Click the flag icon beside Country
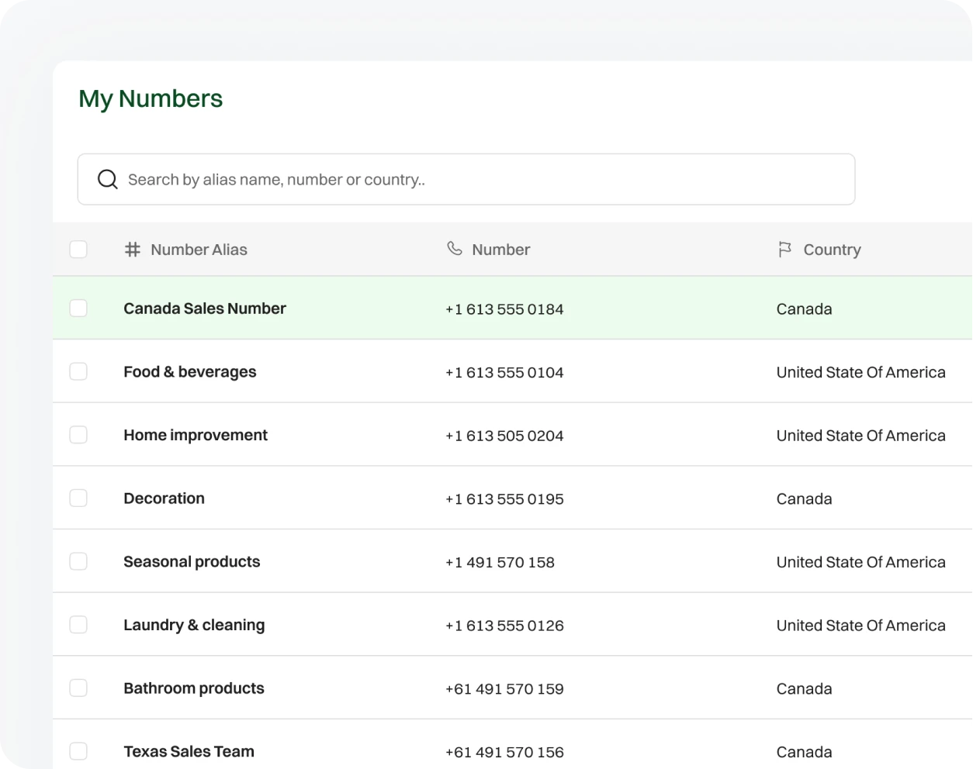The image size is (973, 769). point(784,250)
